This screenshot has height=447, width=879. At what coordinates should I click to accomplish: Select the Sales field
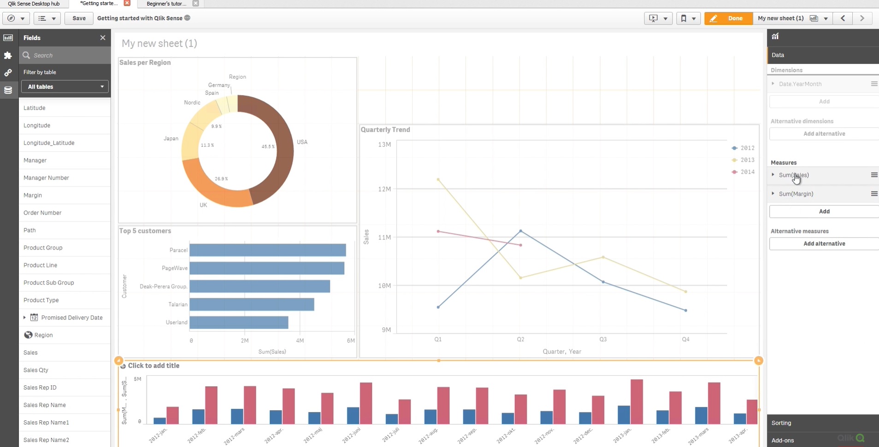pos(65,353)
